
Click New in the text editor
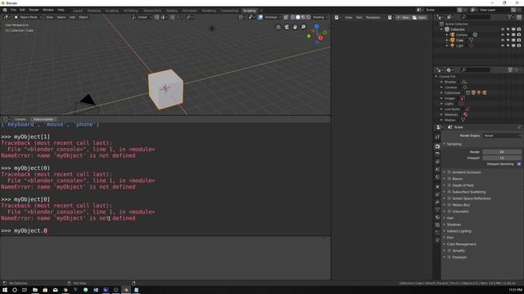[403, 17]
